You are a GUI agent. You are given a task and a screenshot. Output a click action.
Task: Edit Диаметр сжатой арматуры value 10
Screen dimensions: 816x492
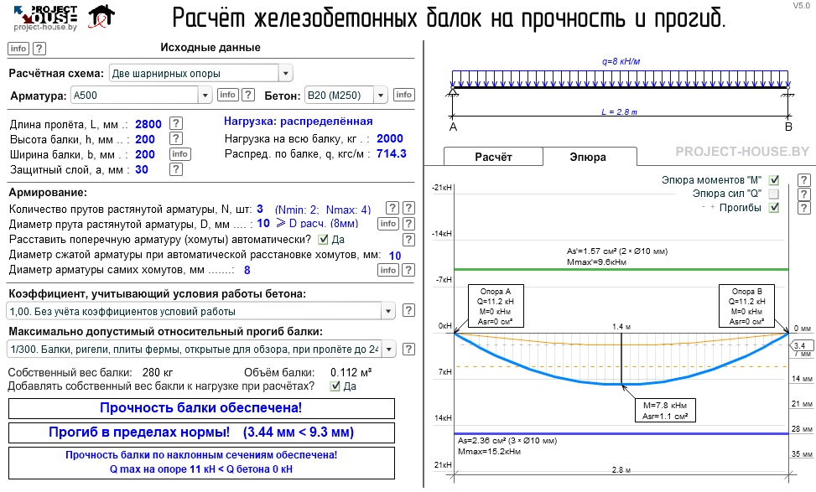click(395, 256)
